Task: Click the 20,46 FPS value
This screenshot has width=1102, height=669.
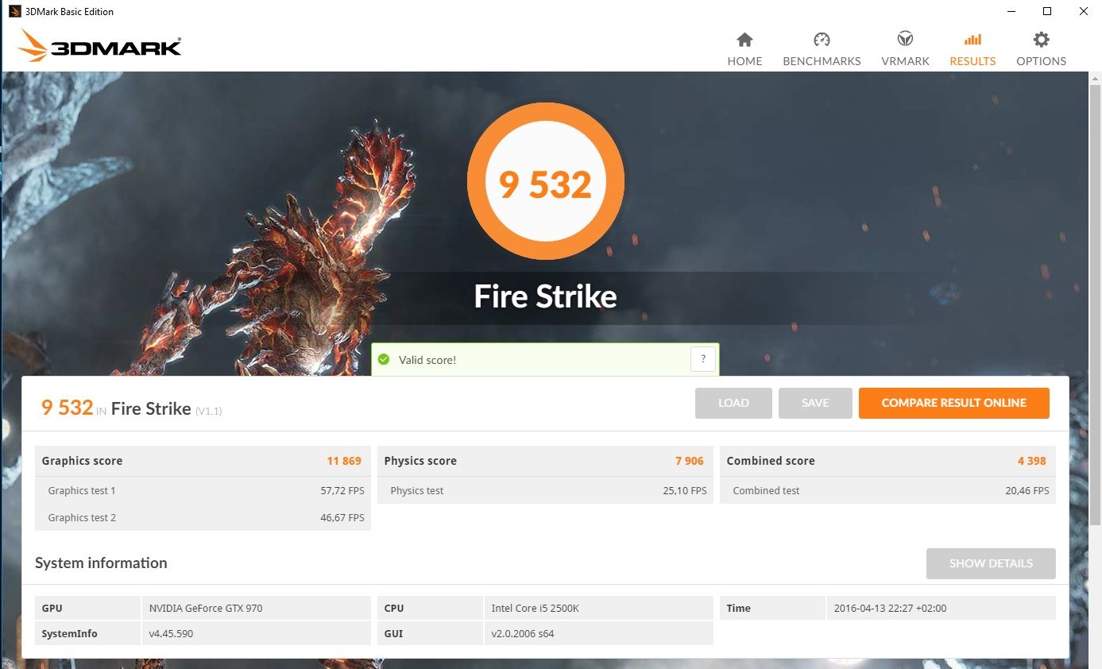Action: [x=1027, y=490]
